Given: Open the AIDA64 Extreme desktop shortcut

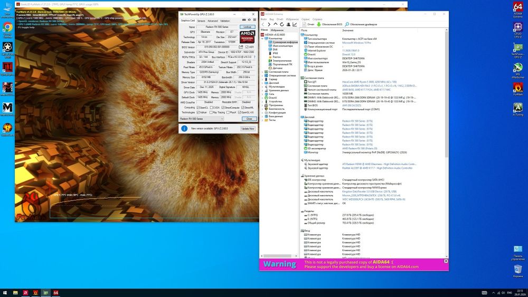Looking at the screenshot, I should point(518,9).
